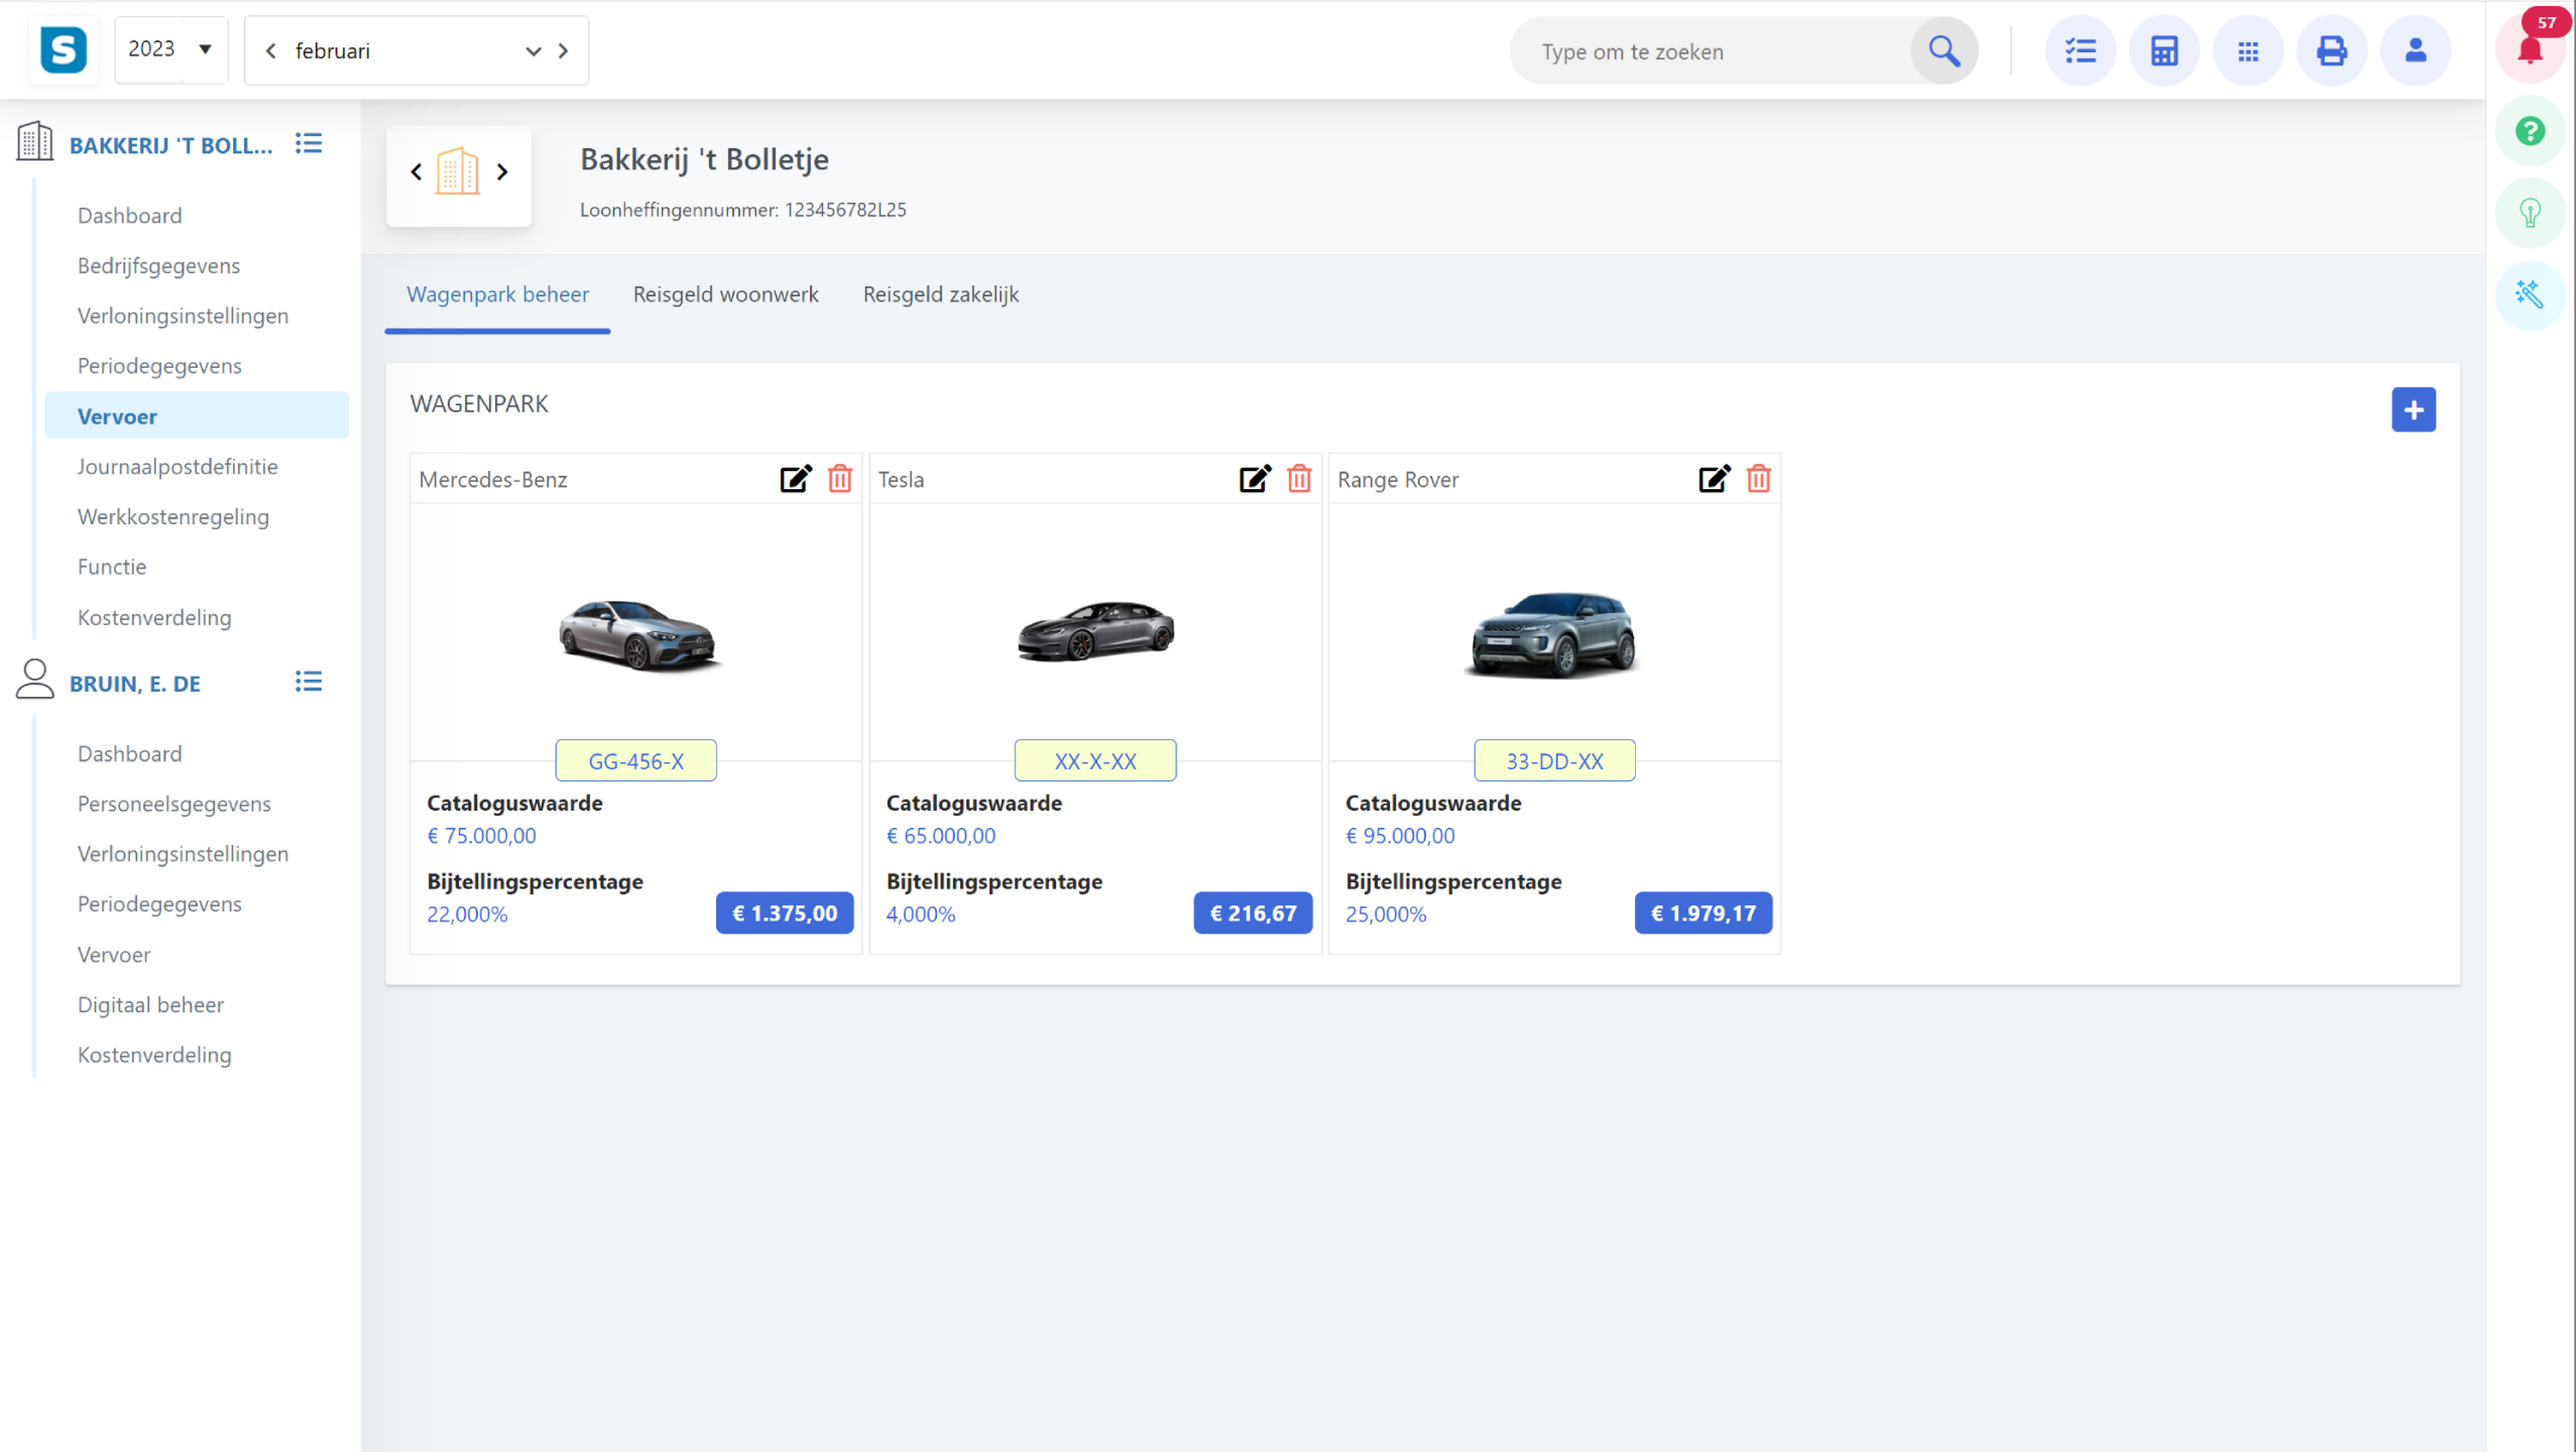The height and width of the screenshot is (1452, 2576).
Task: Open the calculator icon in header
Action: (x=2164, y=50)
